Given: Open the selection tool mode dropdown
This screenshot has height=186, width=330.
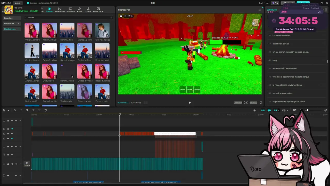Looking at the screenshot, I should (x=8, y=110).
